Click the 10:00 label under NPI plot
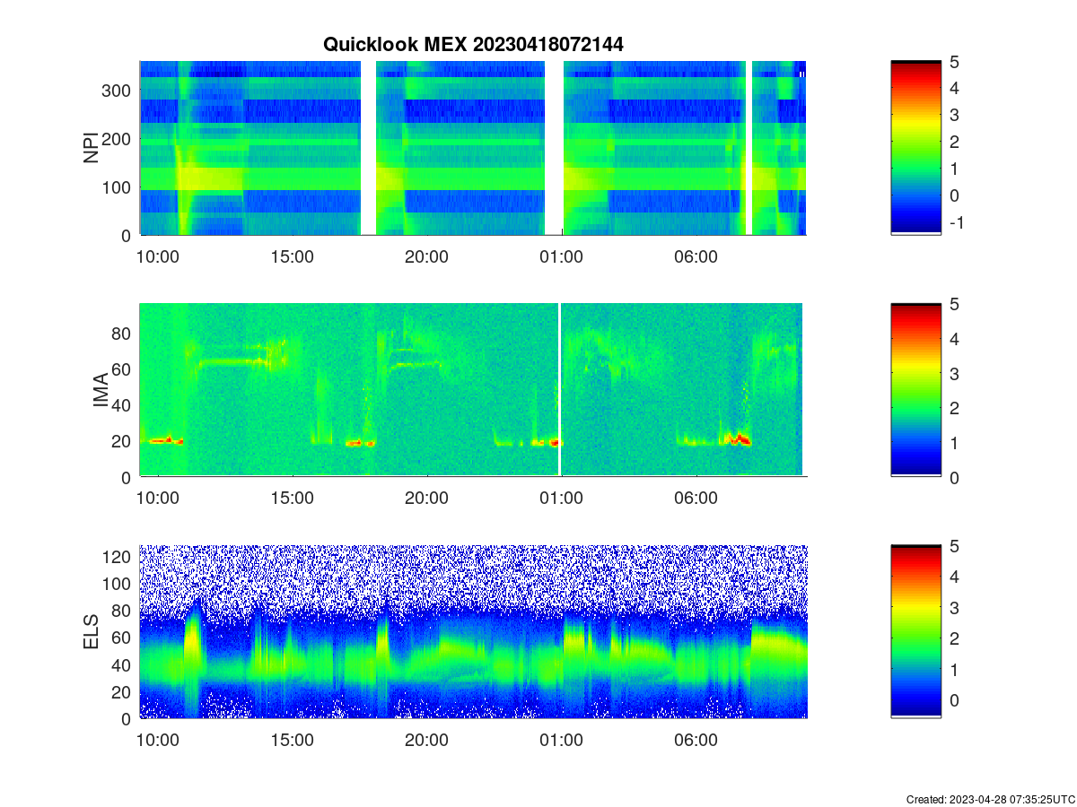Screen dimensions: 1077x807 click(157, 256)
